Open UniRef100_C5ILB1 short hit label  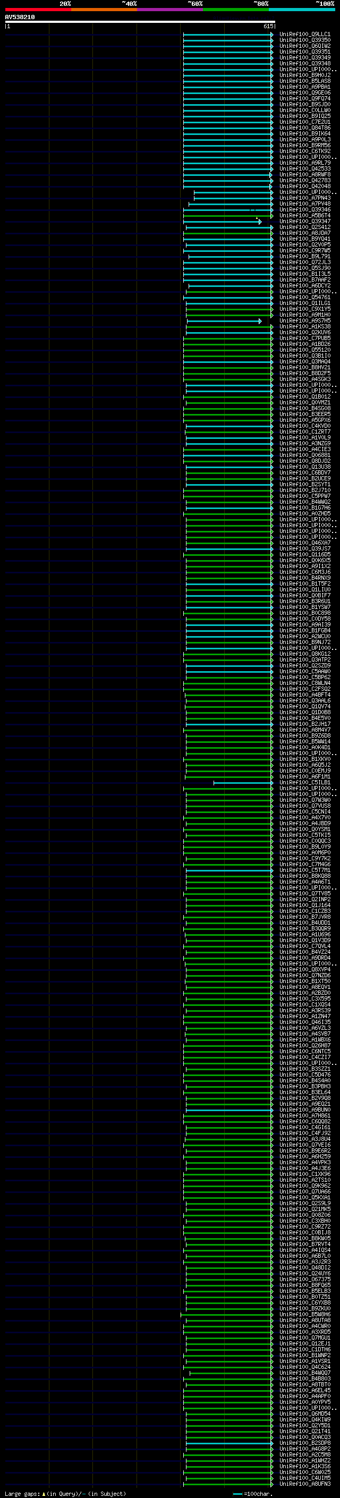[304, 783]
